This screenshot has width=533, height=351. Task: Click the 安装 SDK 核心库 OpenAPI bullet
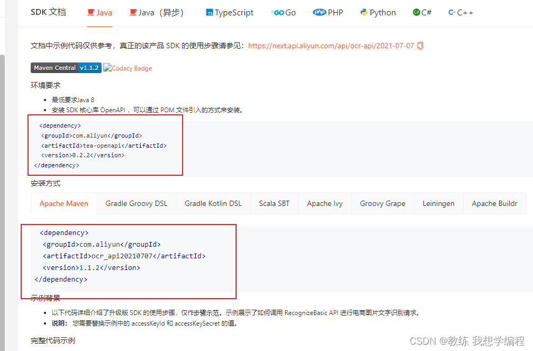[x=148, y=110]
